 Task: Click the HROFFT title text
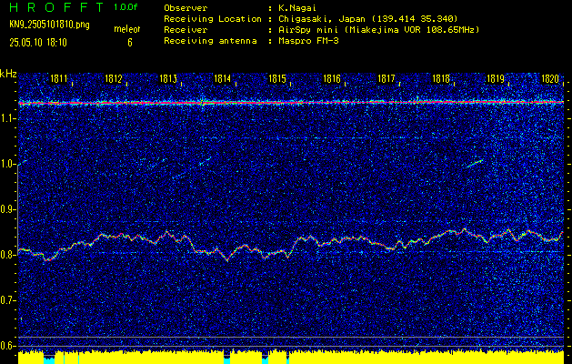[56, 7]
